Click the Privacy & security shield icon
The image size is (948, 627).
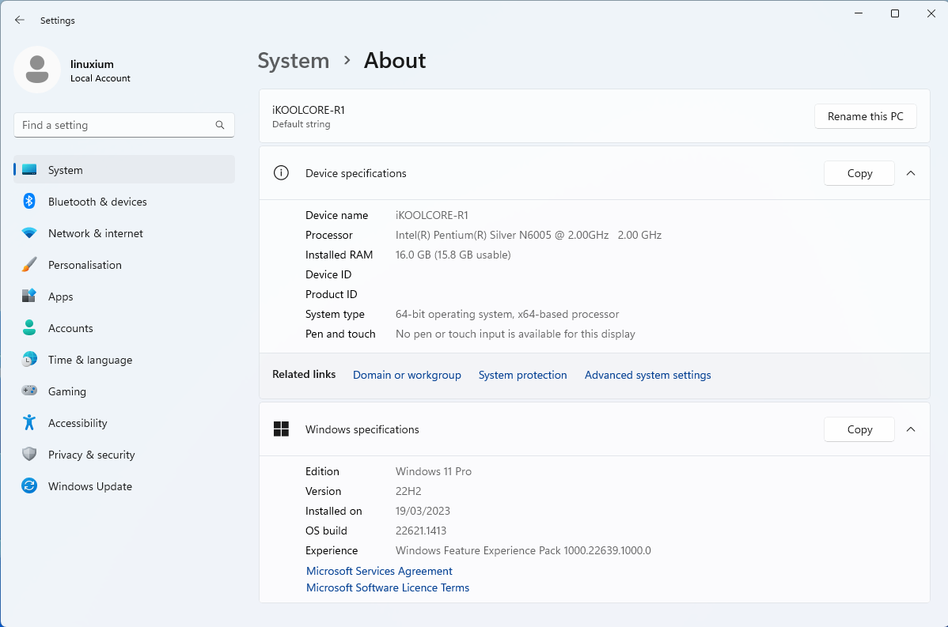(x=29, y=455)
